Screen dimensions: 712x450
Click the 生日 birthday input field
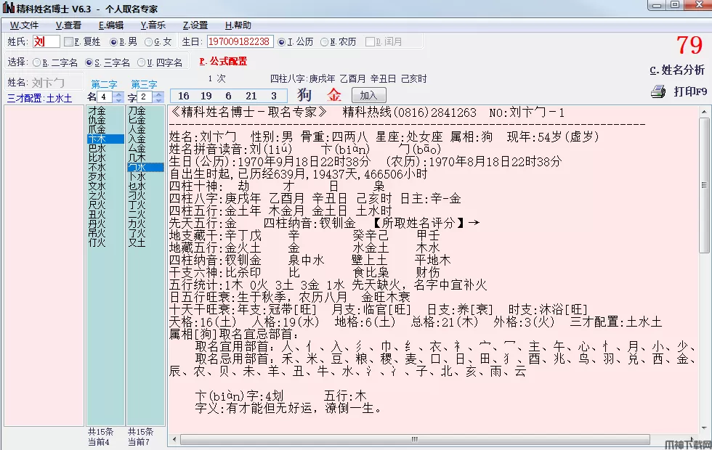click(x=240, y=42)
